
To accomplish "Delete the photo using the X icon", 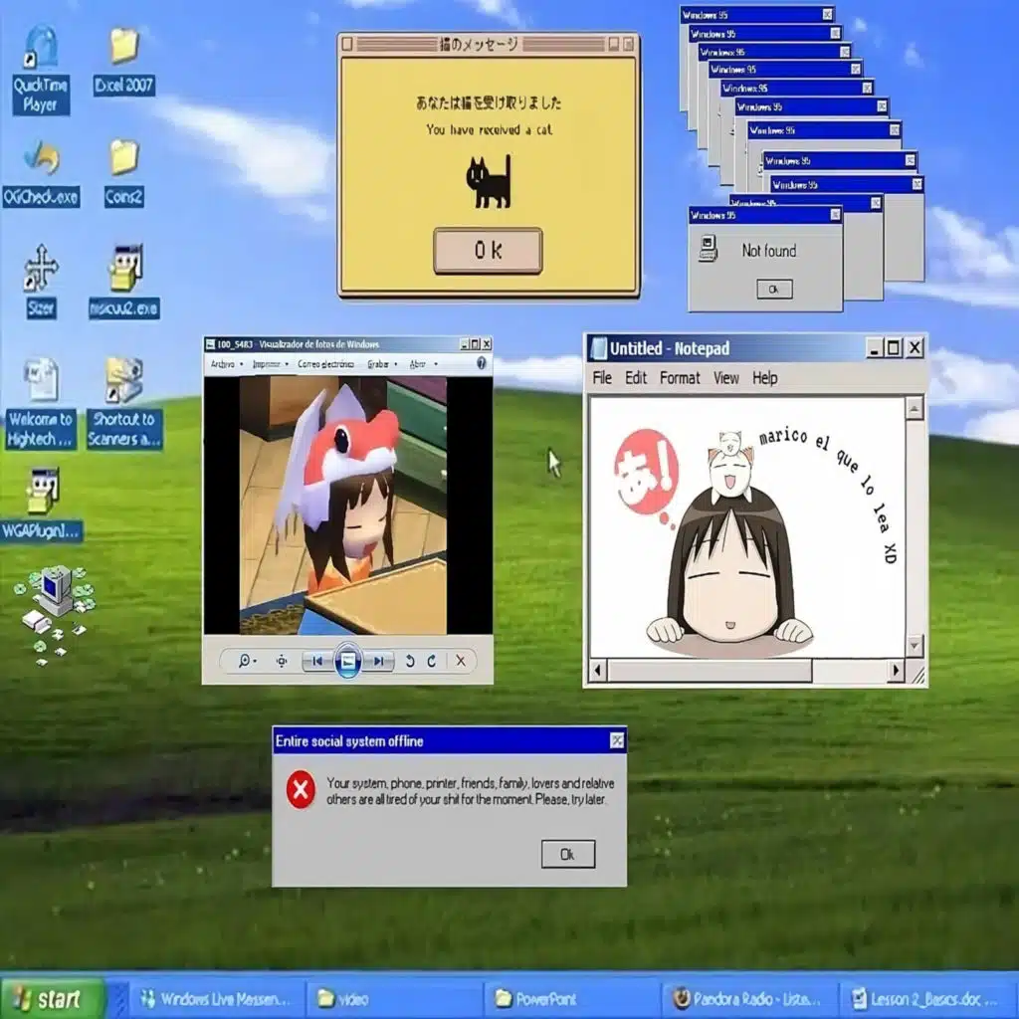I will pos(461,661).
